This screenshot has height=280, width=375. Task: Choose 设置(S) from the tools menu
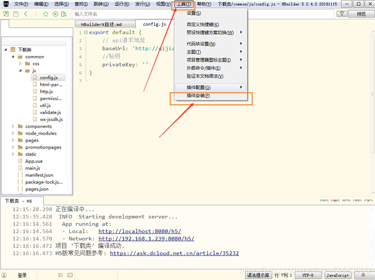(211, 13)
